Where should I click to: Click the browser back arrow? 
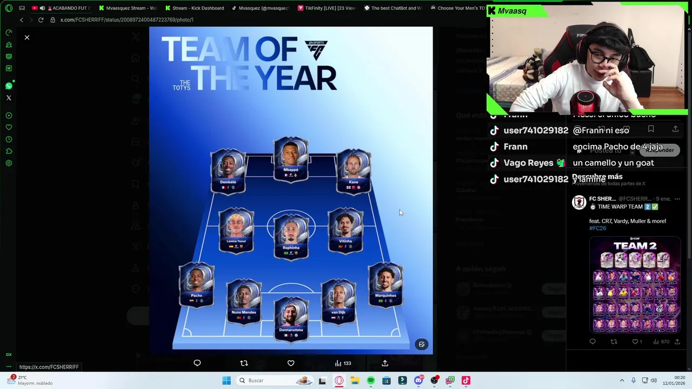pyautogui.click(x=22, y=20)
